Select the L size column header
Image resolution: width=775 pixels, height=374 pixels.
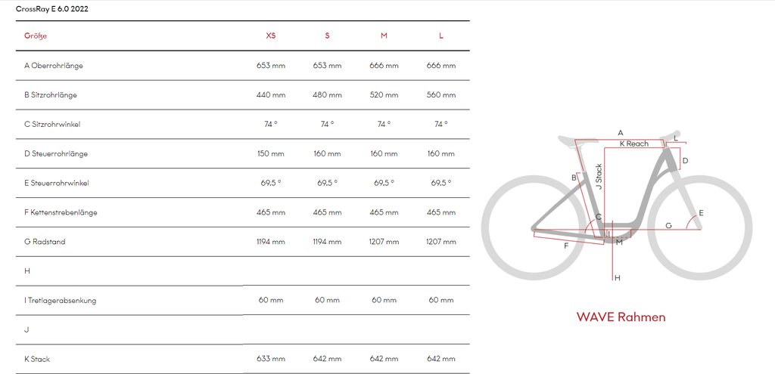click(x=441, y=36)
